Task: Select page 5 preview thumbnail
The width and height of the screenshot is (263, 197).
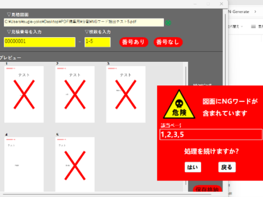Action: [75, 164]
